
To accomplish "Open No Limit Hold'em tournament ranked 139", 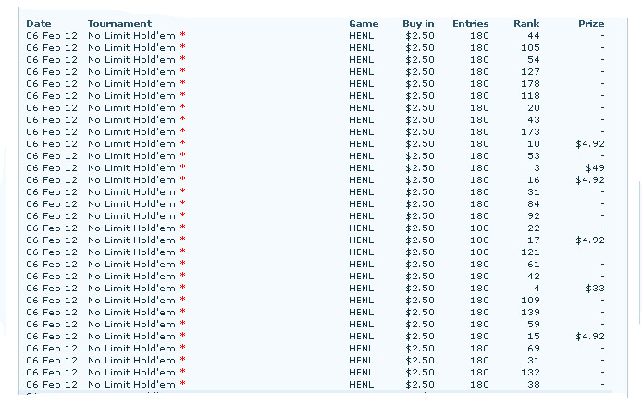I will click(x=131, y=313).
